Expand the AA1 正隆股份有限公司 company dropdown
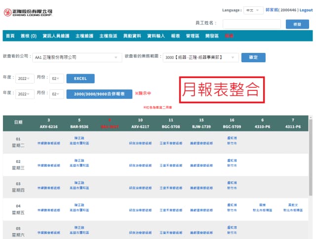The height and width of the screenshot is (239, 316). point(77,57)
